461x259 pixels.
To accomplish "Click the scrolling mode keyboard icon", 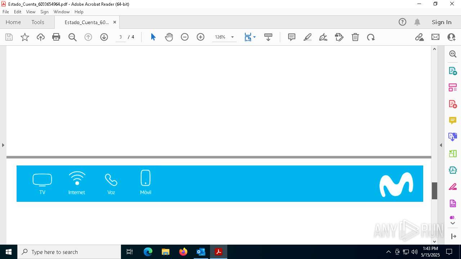I will tap(268, 37).
